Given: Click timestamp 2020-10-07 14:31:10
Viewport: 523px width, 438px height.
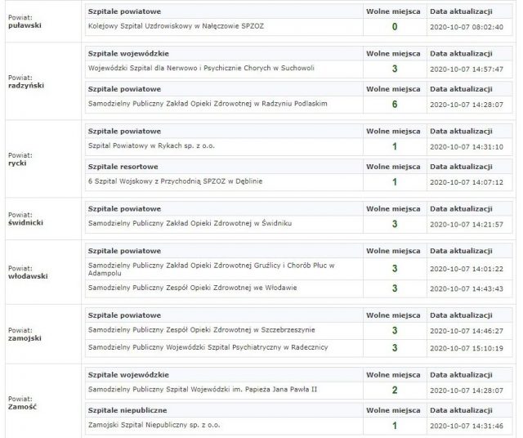Looking at the screenshot, I should pos(467,147).
